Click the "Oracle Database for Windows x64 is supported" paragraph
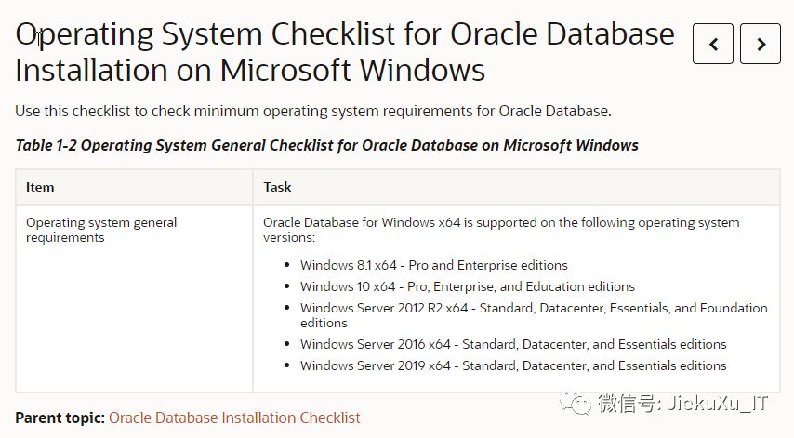Screen dimensions: 794x438 click(x=500, y=223)
